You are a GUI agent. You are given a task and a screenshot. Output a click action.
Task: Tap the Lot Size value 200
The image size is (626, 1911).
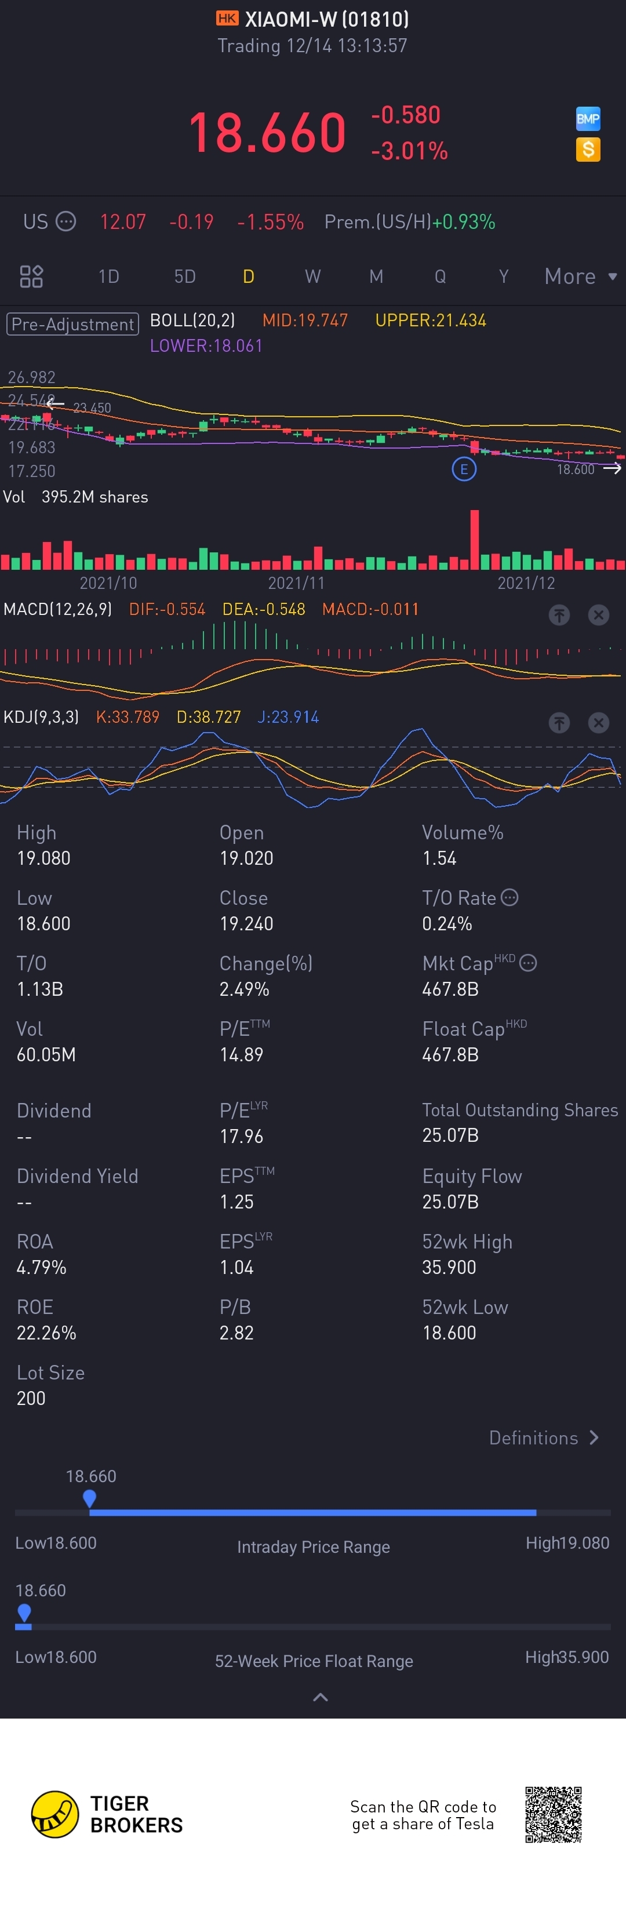(31, 1397)
